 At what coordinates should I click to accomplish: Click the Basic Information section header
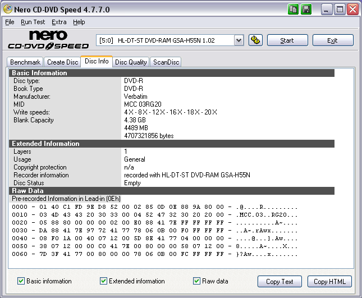pyautogui.click(x=172, y=73)
